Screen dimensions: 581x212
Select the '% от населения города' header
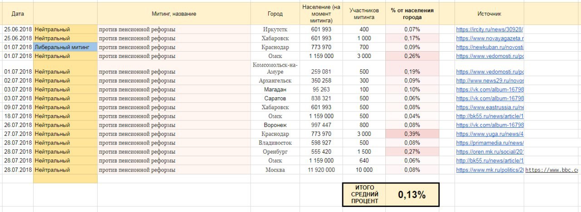click(412, 14)
